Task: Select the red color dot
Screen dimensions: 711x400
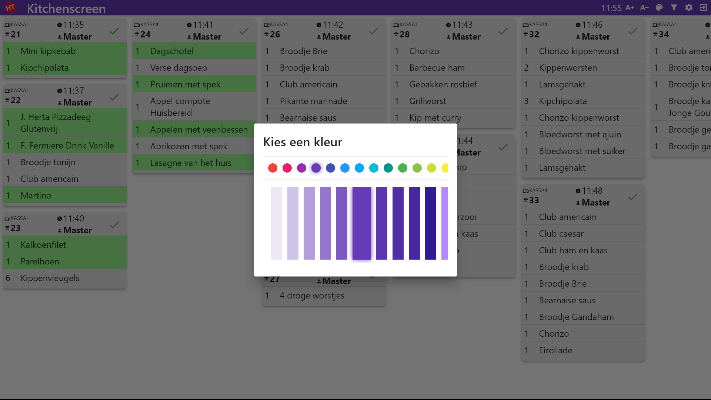Action: point(273,168)
